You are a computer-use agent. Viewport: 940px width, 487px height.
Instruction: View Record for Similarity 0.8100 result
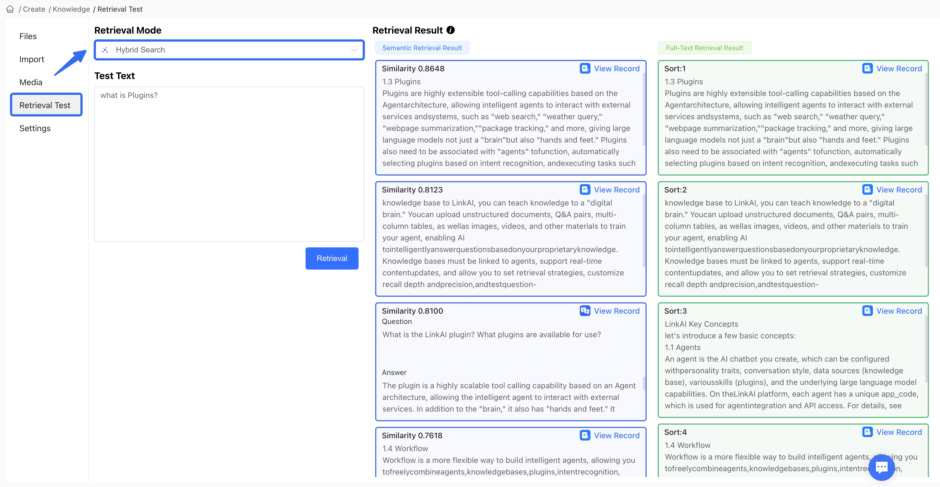click(x=617, y=311)
